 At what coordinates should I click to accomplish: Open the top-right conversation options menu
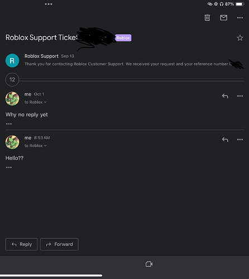[240, 18]
